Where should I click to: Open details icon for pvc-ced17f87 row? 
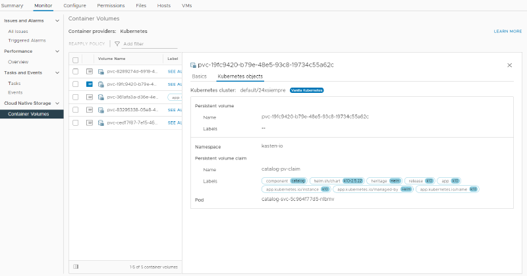[90, 123]
